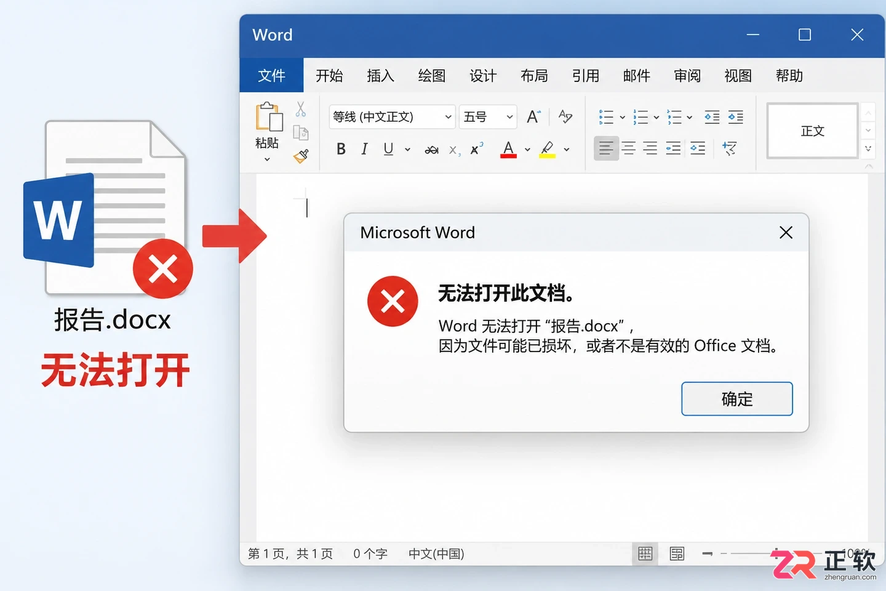Click the Multilevel list icon
Viewport: 886px width, 591px height.
674,117
